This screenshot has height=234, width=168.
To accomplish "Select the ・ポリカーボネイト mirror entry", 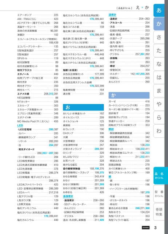I will coord(129,200).
